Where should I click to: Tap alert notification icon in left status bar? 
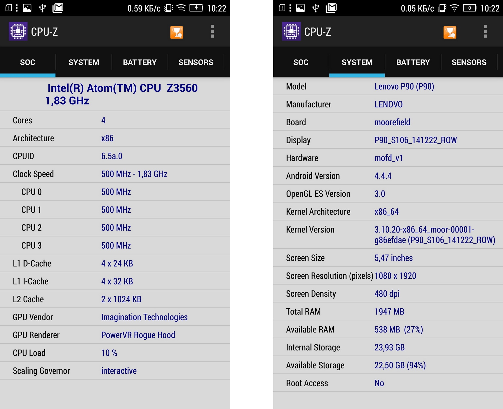(9, 8)
